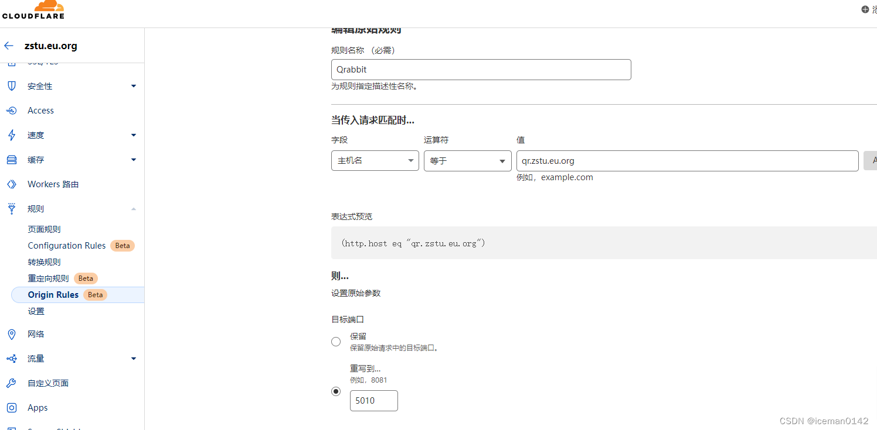The height and width of the screenshot is (430, 877).
Task: Select the Access sidebar icon
Action: tap(40, 111)
